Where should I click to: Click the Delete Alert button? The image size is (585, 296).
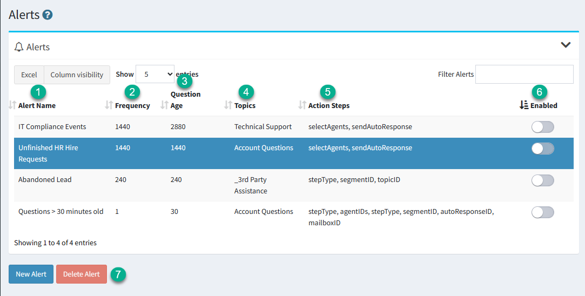82,274
